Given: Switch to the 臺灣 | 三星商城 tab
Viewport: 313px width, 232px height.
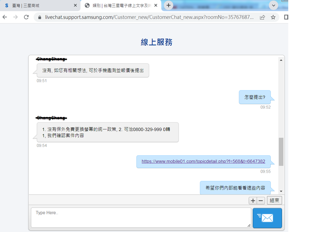Looking at the screenshot, I should click(x=40, y=5).
